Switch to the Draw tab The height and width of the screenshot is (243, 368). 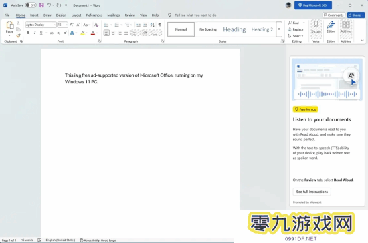[x=48, y=15]
